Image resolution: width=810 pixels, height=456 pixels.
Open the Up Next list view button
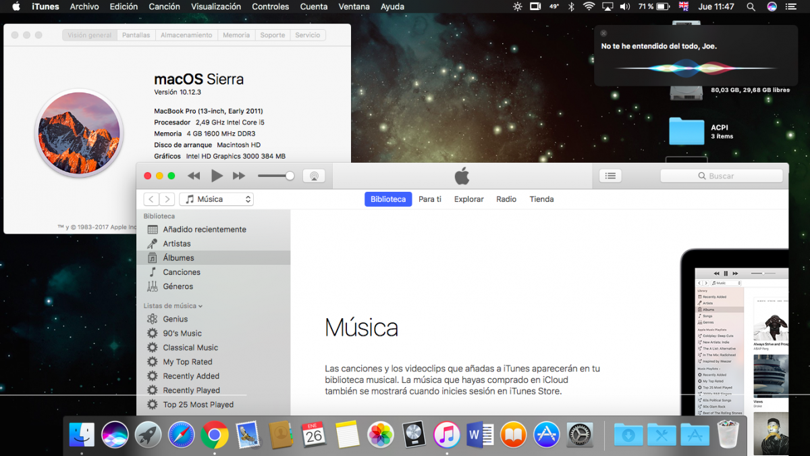tap(610, 176)
